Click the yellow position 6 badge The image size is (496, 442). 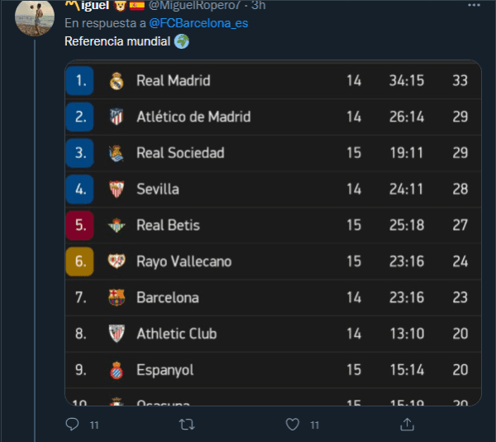[81, 262]
